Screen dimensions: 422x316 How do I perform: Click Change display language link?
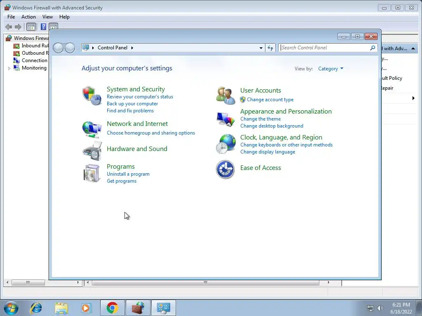(268, 152)
